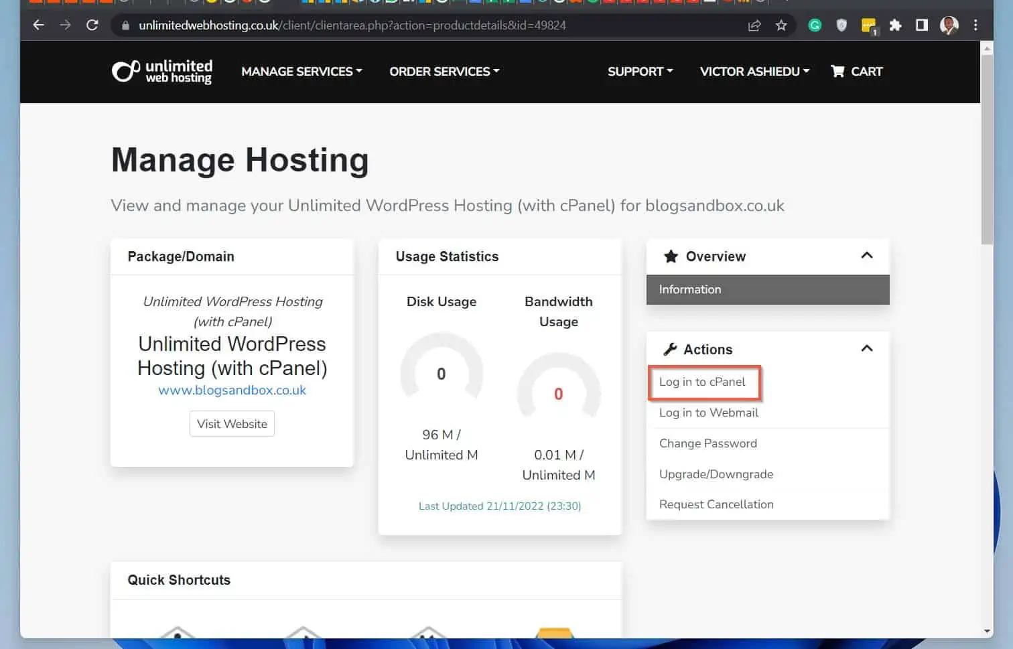Click the Package/Domain panel heading
This screenshot has width=1013, height=649.
181,257
